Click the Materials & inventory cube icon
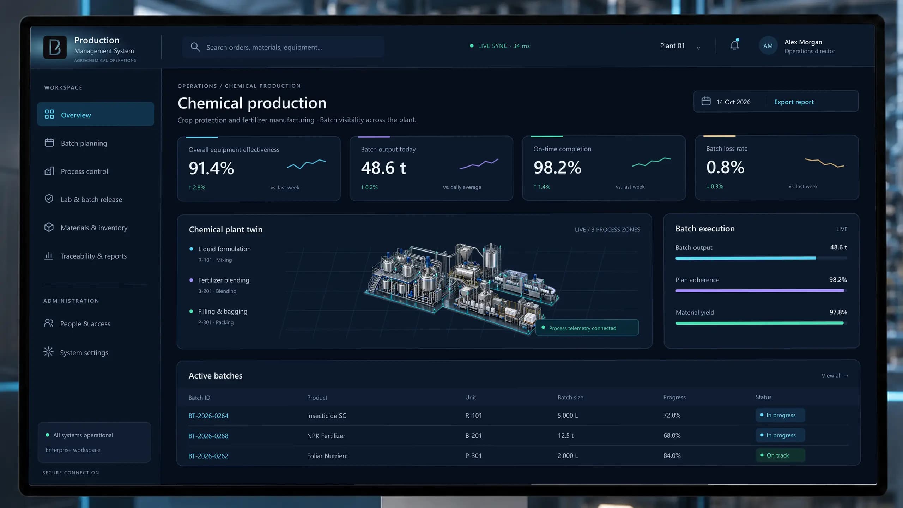This screenshot has width=903, height=508. click(49, 227)
